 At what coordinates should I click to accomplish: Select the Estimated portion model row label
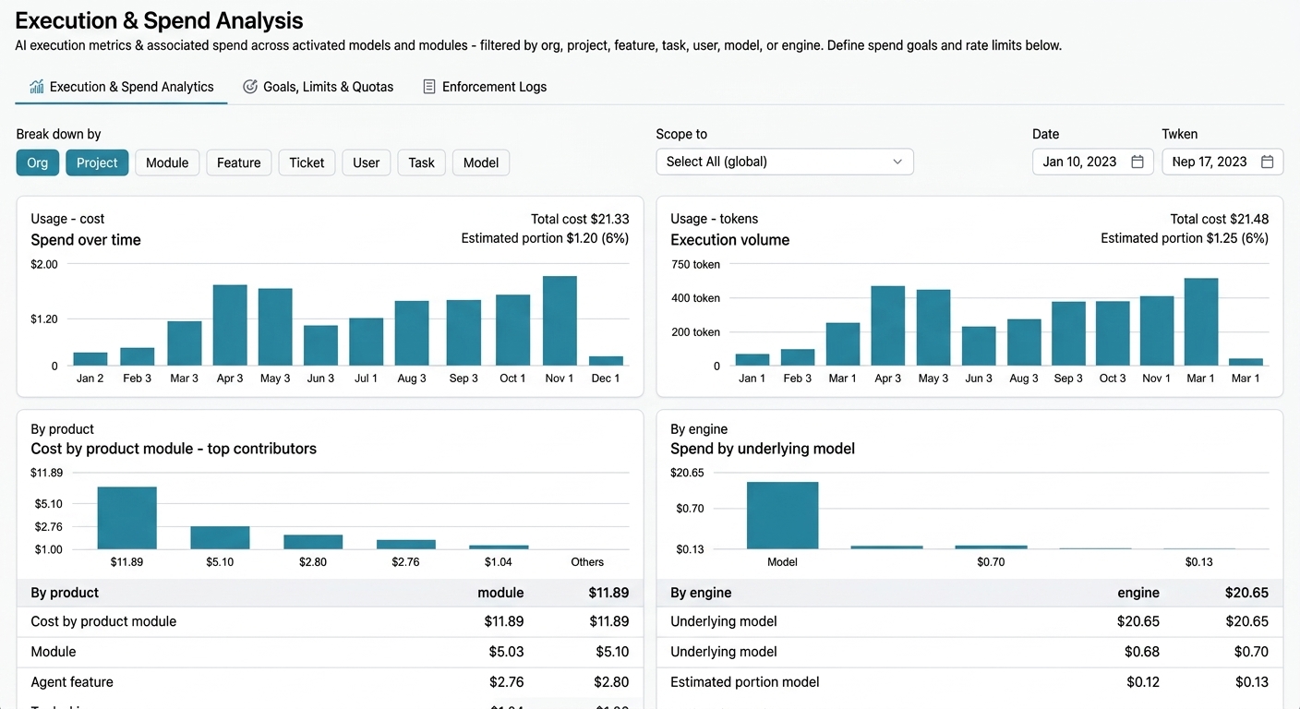tap(745, 682)
